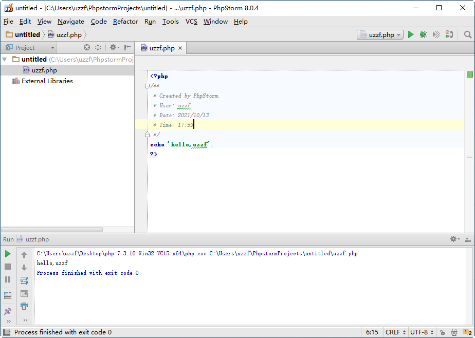Place cursor on echo 'hello,uzzf' line
The width and height of the screenshot is (475, 338).
click(182, 145)
